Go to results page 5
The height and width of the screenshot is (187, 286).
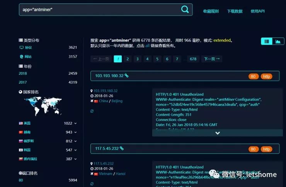click(x=157, y=59)
